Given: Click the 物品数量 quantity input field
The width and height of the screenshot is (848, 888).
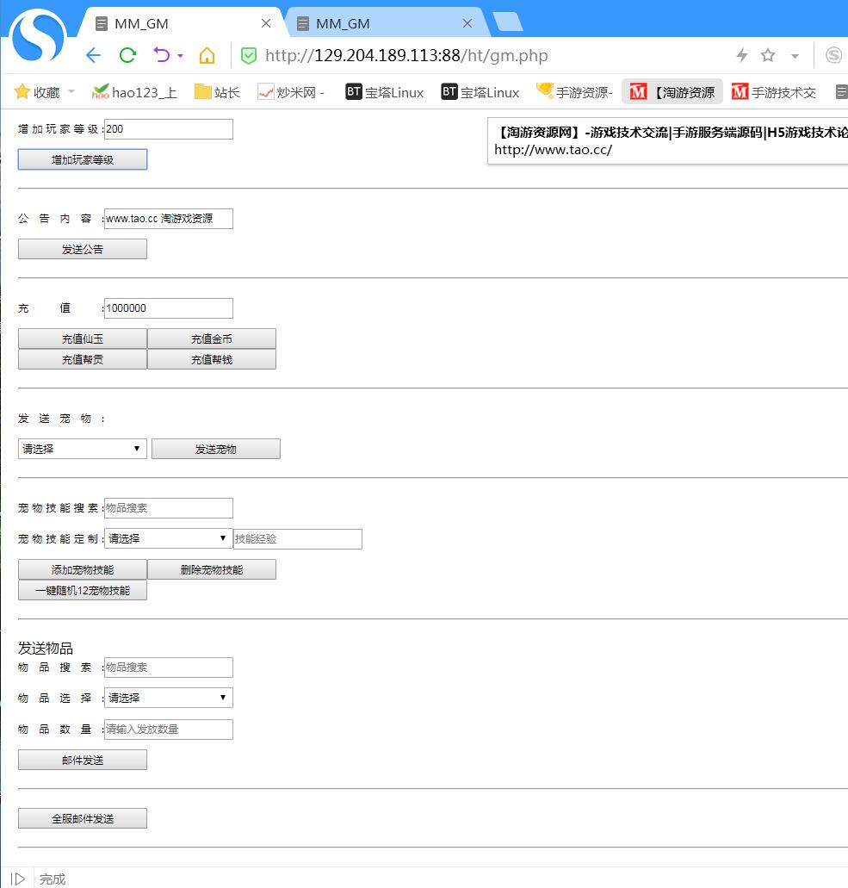Looking at the screenshot, I should (169, 730).
